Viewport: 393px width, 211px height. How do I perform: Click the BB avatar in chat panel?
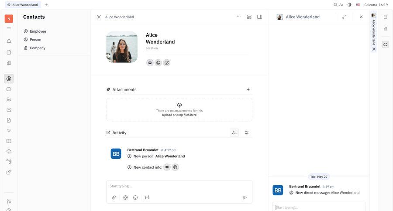(278, 190)
